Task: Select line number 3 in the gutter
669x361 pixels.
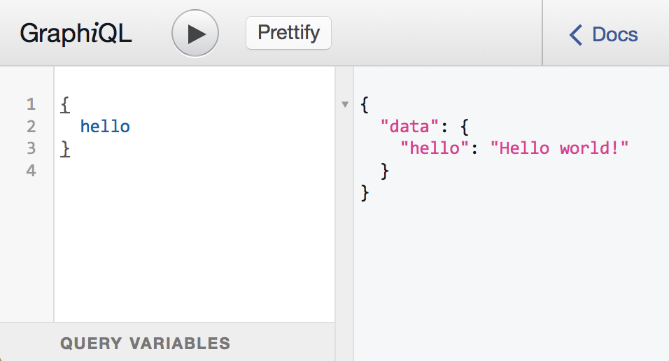Action: (30, 148)
